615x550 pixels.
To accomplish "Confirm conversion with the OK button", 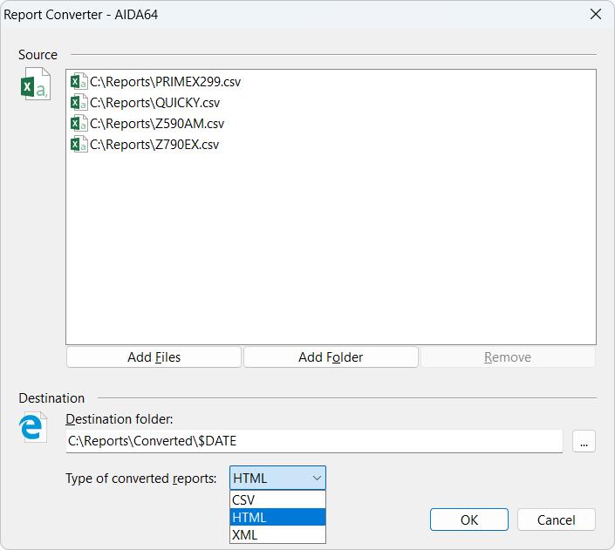I will tap(469, 519).
